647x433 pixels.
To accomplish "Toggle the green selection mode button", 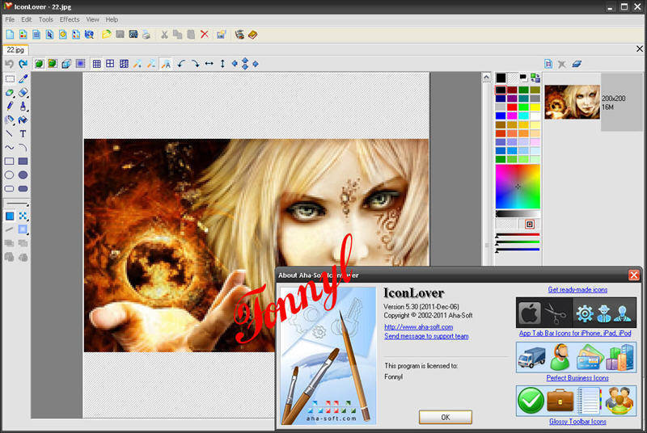I will [39, 64].
